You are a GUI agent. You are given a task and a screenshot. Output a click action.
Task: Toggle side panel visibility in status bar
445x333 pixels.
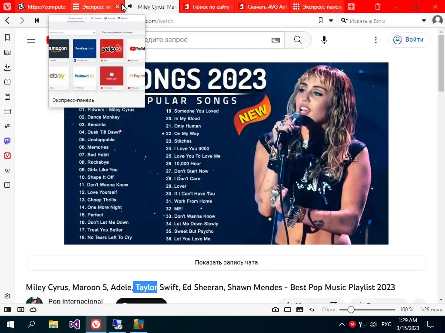coord(7,310)
